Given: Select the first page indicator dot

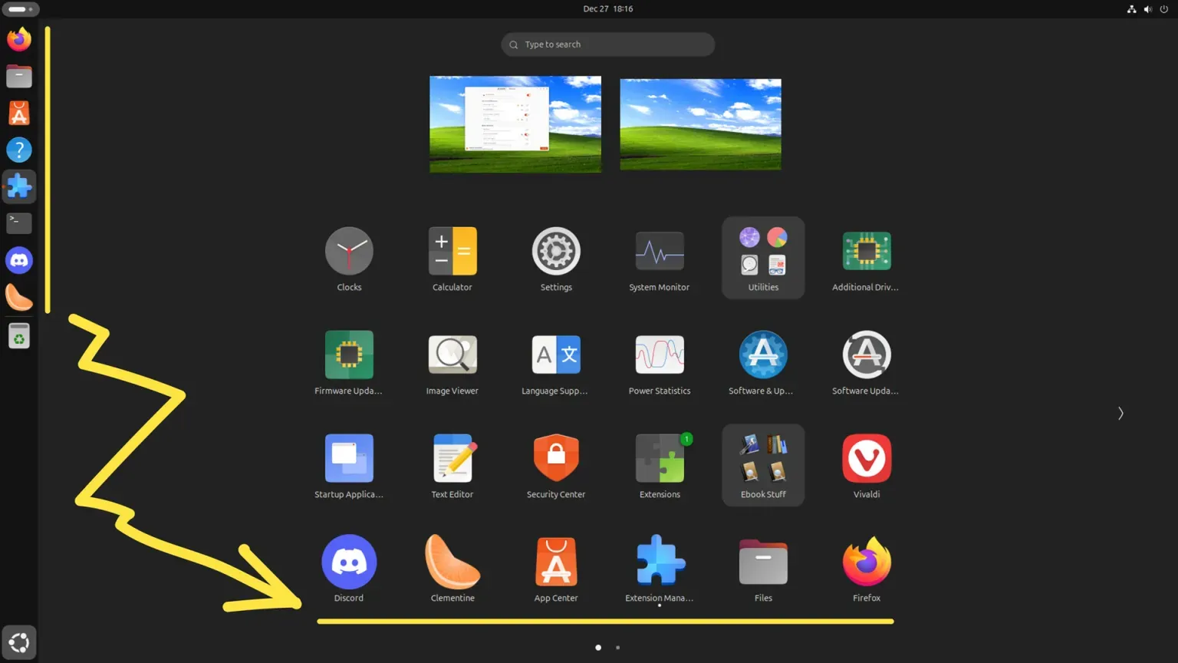Looking at the screenshot, I should coord(598,648).
